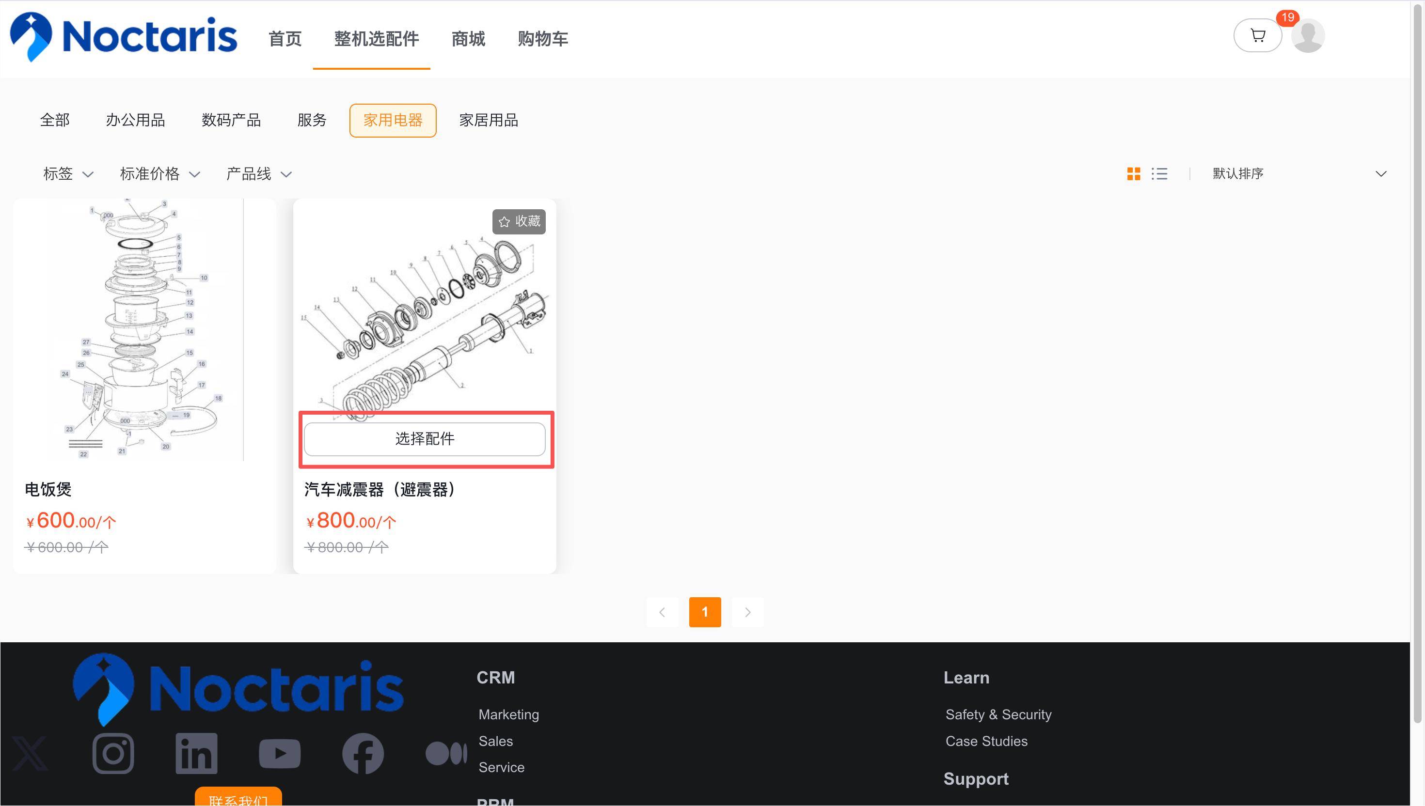Click the user avatar icon
The width and height of the screenshot is (1425, 806).
[x=1307, y=36]
